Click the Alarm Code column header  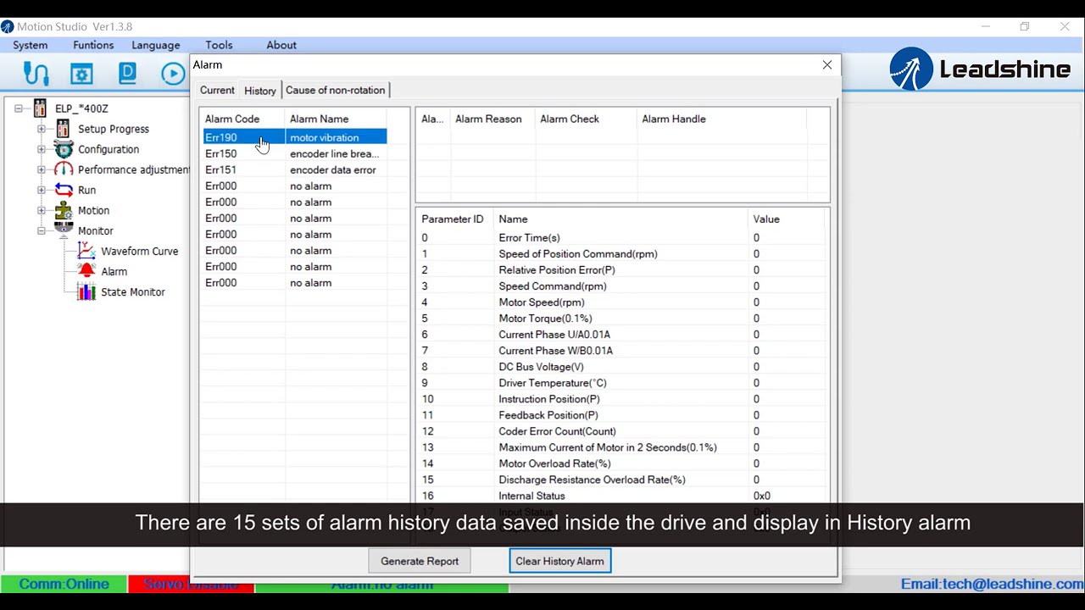[x=242, y=119]
